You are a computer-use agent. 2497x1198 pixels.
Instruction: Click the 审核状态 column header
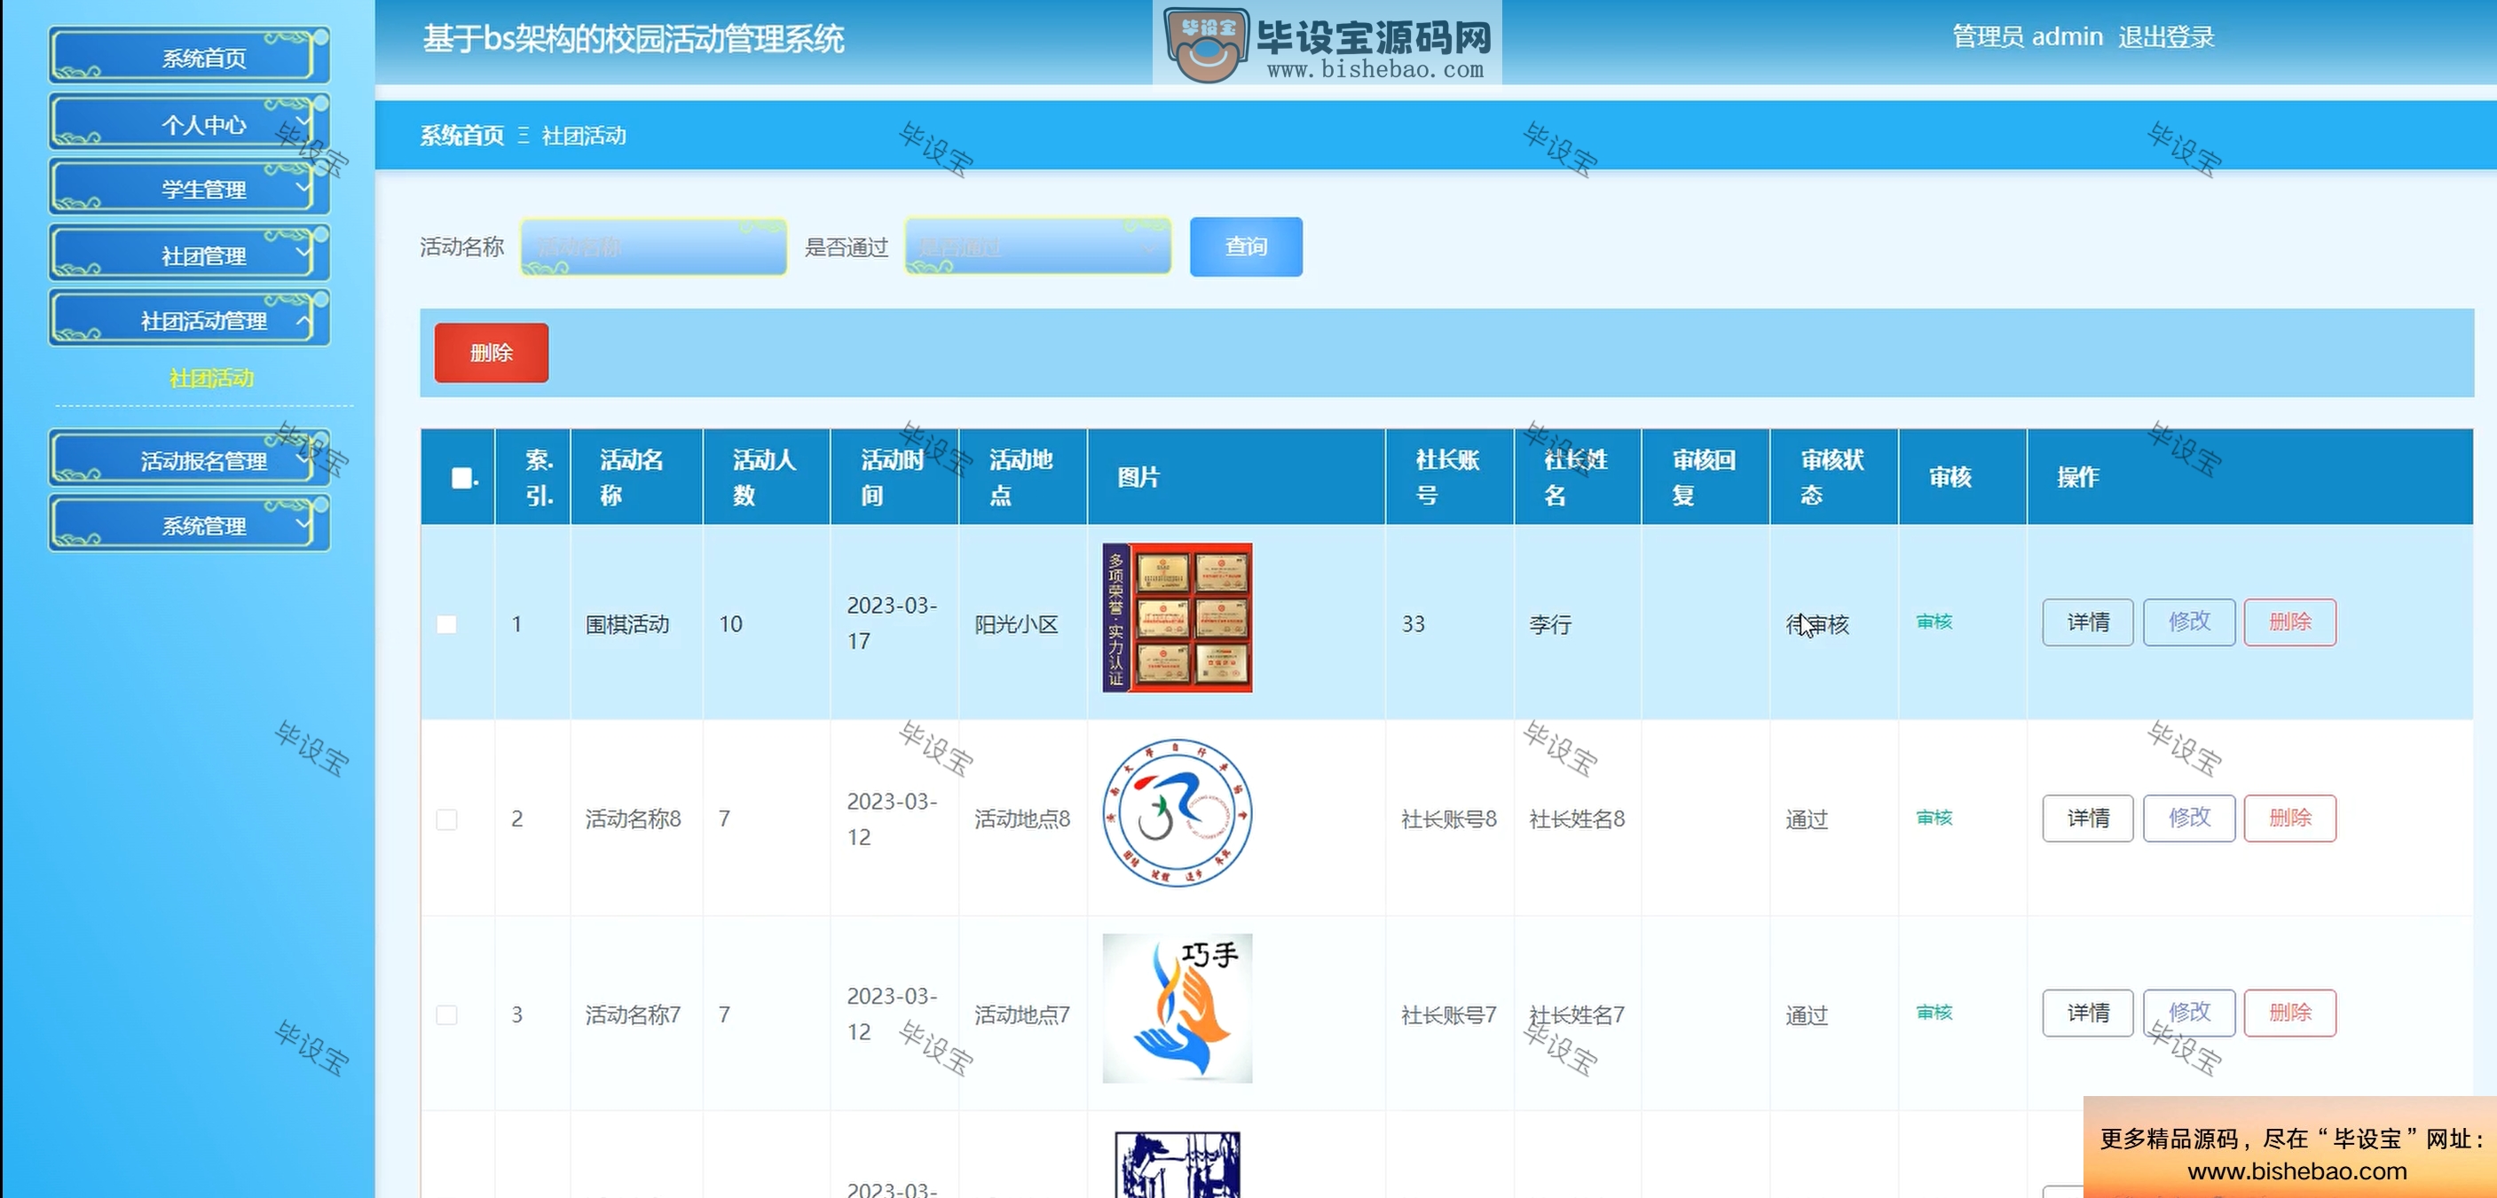[1832, 477]
